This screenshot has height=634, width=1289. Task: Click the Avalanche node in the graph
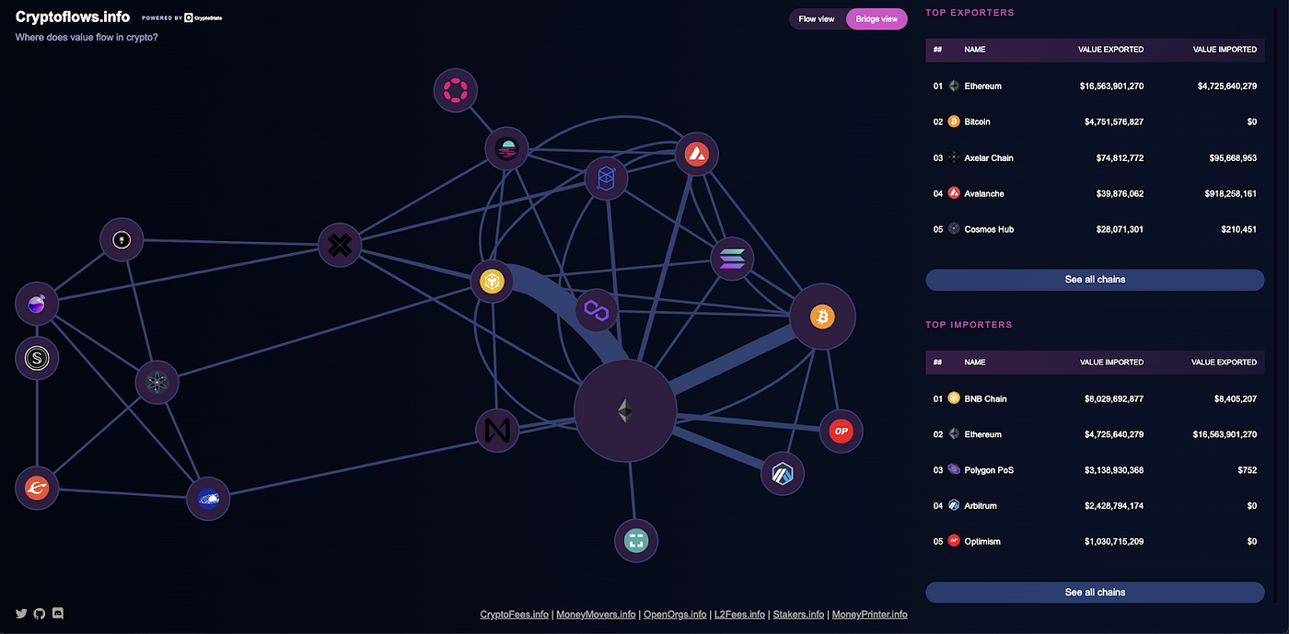coord(696,155)
